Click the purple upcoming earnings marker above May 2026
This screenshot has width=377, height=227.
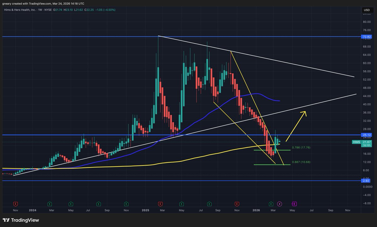[x=295, y=203]
